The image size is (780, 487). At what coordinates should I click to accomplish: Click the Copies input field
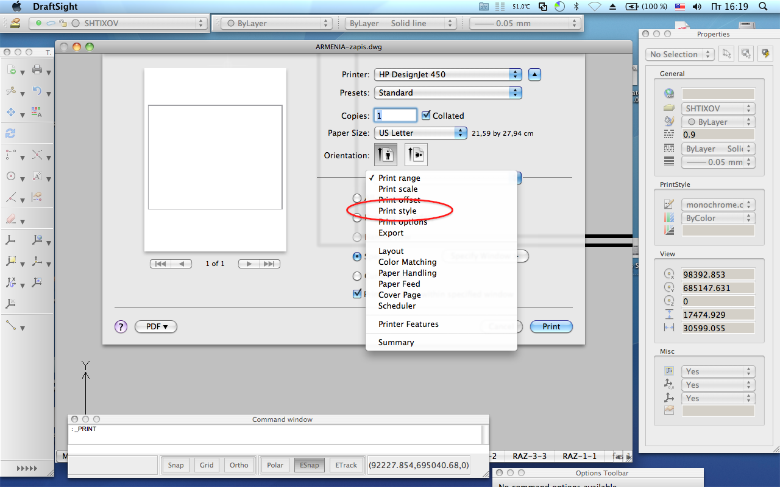[395, 115]
